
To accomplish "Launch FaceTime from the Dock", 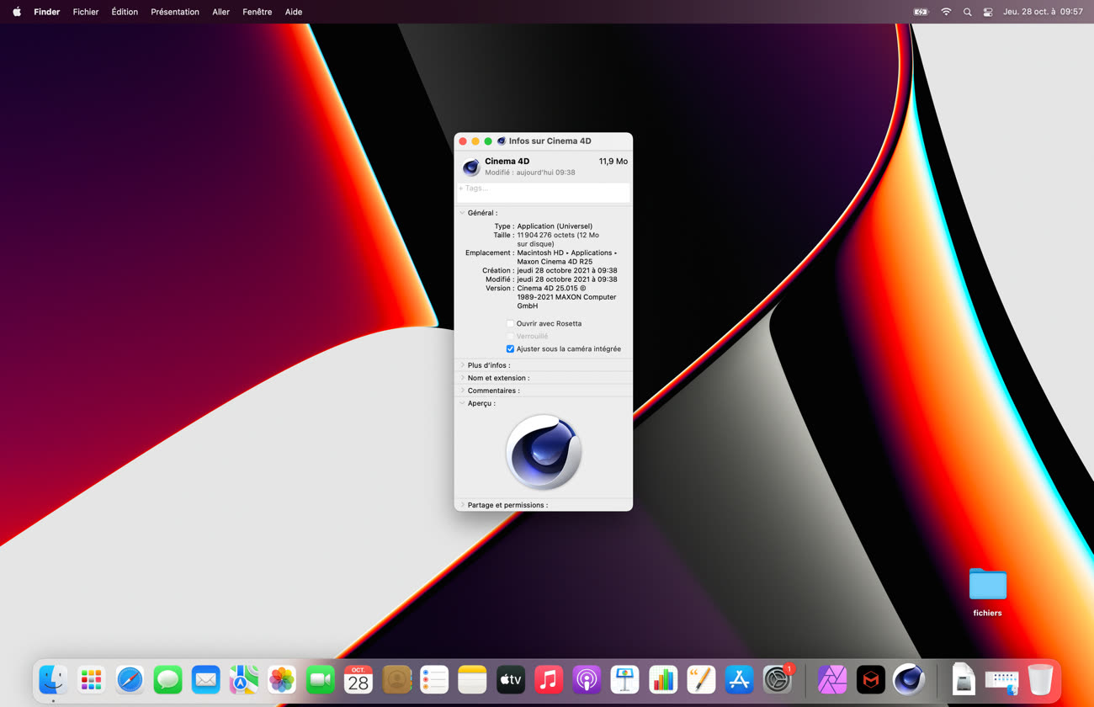I will point(320,679).
